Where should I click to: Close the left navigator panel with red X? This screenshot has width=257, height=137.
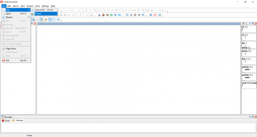[34, 24]
